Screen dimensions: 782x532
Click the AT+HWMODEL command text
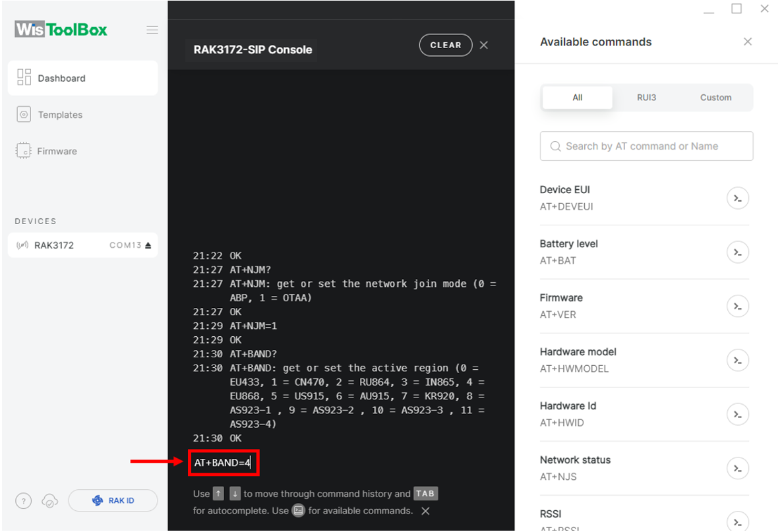pyautogui.click(x=574, y=369)
